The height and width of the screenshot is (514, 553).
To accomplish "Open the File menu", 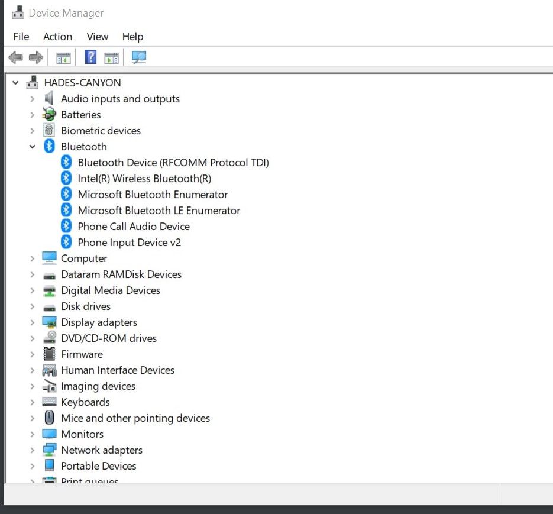I will (x=21, y=37).
